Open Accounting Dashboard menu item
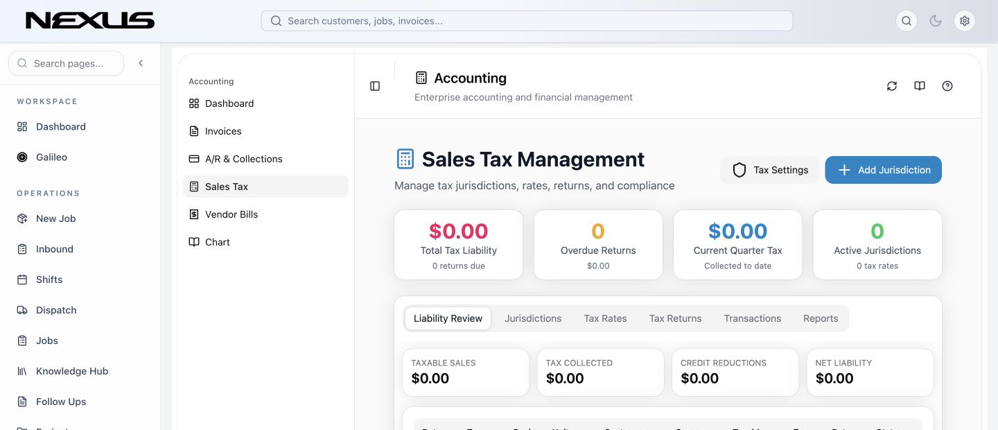Screen dimensions: 998x430 pyautogui.click(x=265, y=103)
